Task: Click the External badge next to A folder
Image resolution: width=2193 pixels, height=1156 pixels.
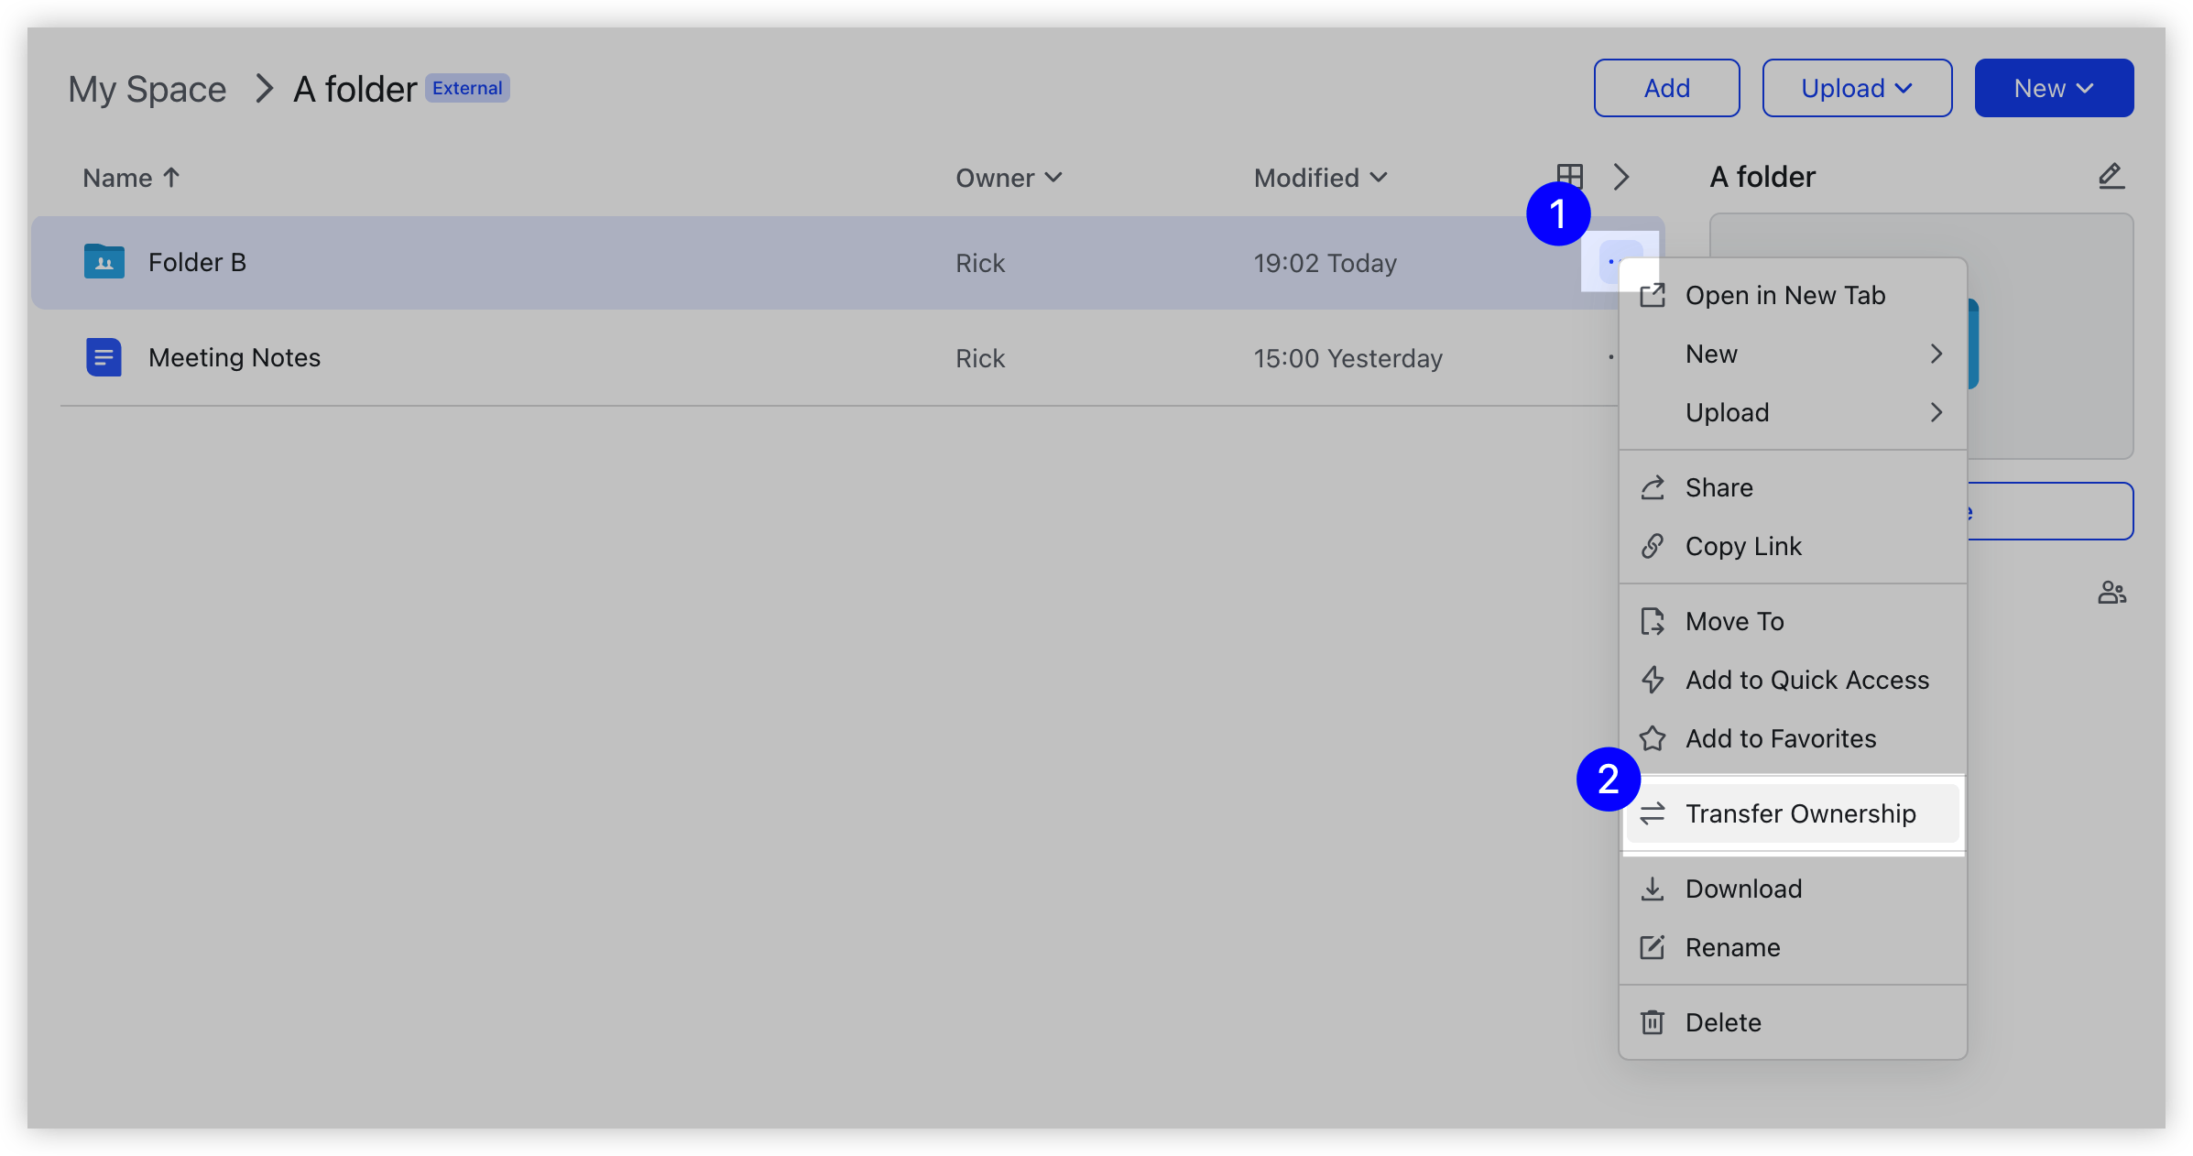Action: pos(467,88)
